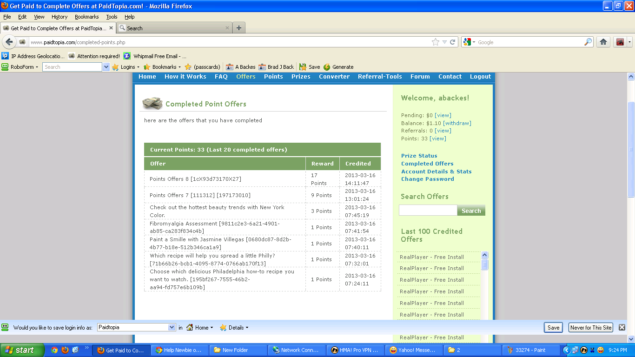Click the address bar URL field
635x357 pixels.
pyautogui.click(x=229, y=42)
